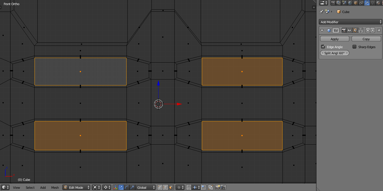The image size is (383, 191).
Task: Open the Edit Mode selector dropdown
Action: pos(76,187)
